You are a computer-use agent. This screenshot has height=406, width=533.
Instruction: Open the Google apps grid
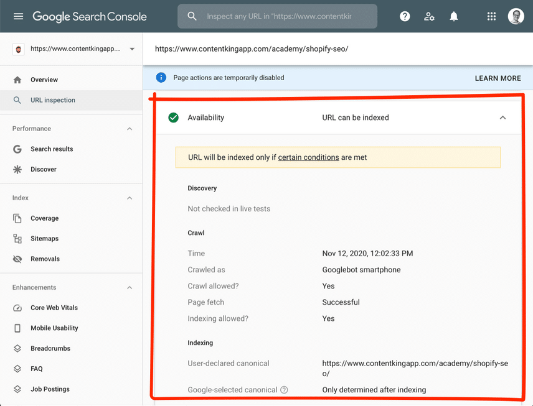click(491, 16)
